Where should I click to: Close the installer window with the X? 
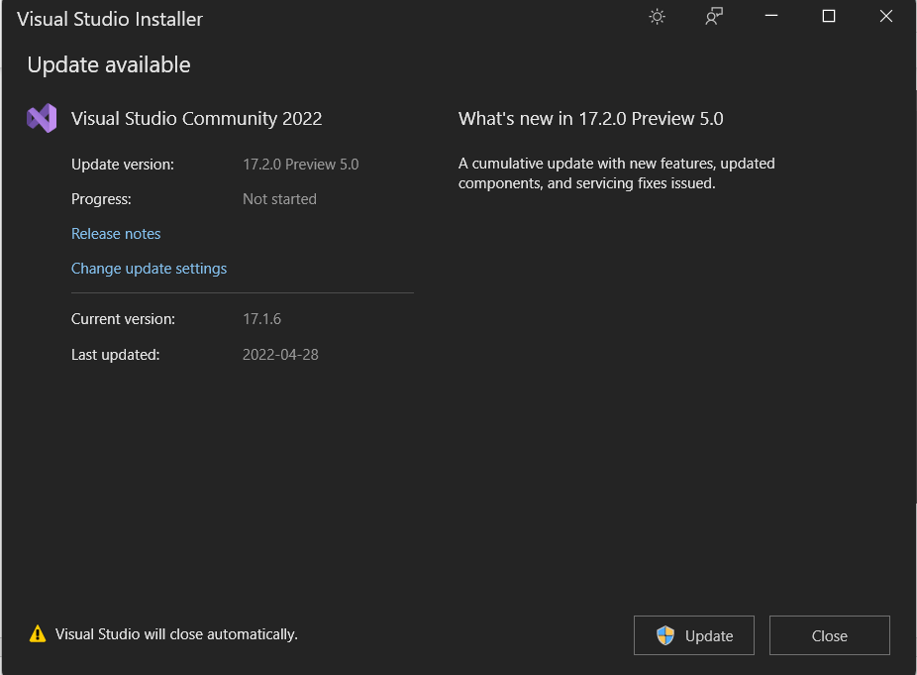pyautogui.click(x=886, y=17)
